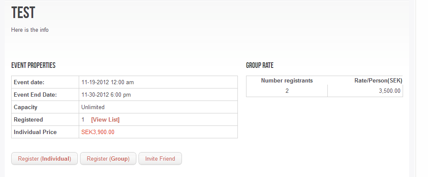Click the Register (Individual) button
This screenshot has width=428, height=177.
coord(44,159)
